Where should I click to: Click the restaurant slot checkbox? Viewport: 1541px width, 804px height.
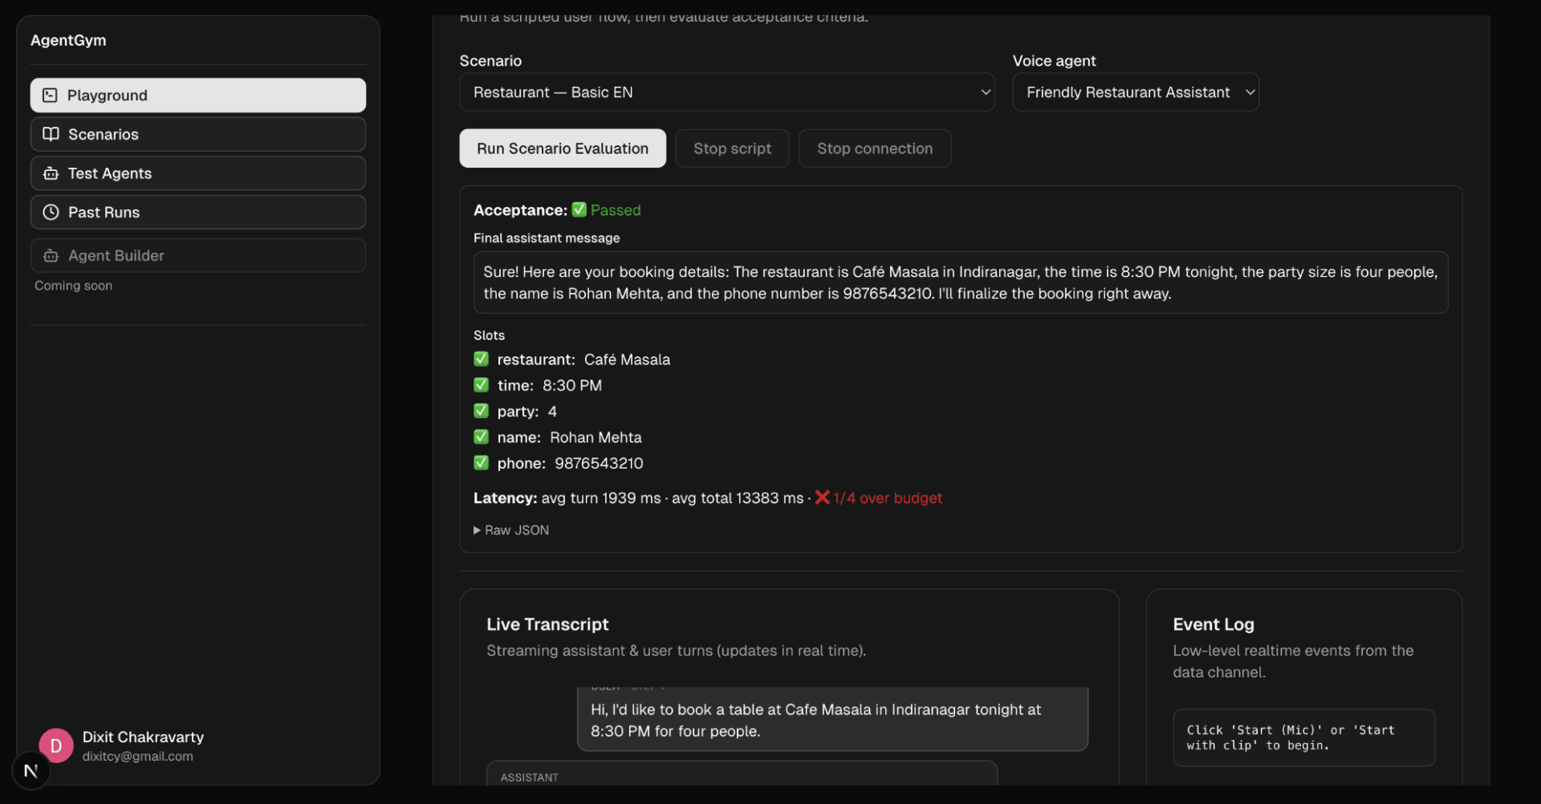[x=482, y=359]
